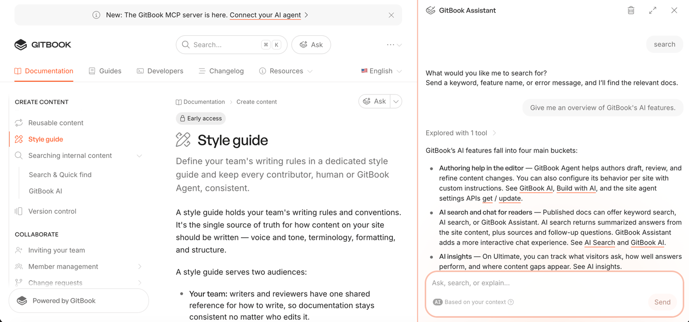Click the Create content breadcrumb link
The height and width of the screenshot is (322, 689).
click(x=257, y=102)
